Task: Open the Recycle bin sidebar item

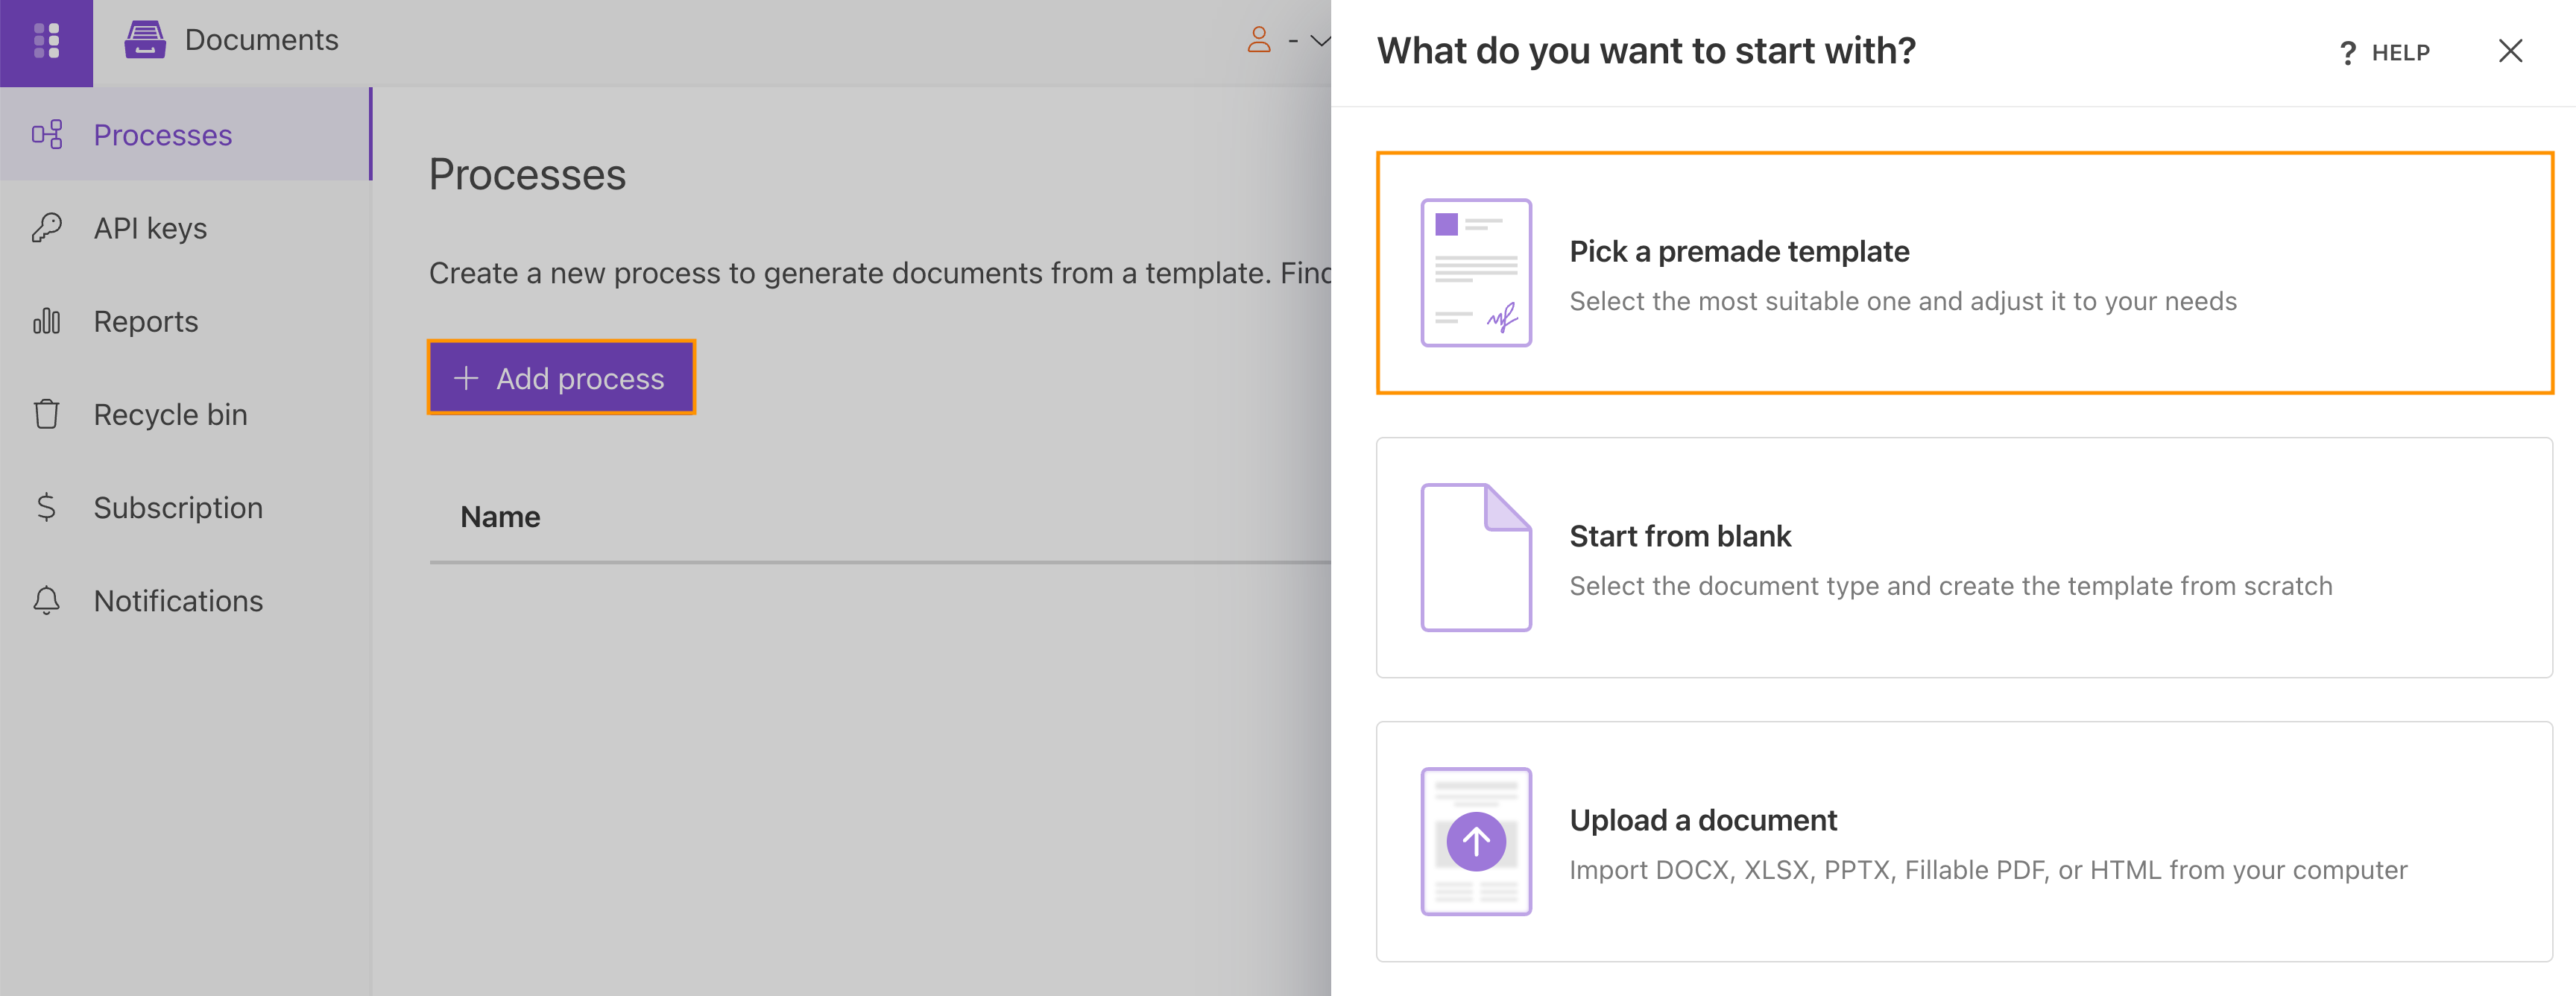Action: coord(186,413)
